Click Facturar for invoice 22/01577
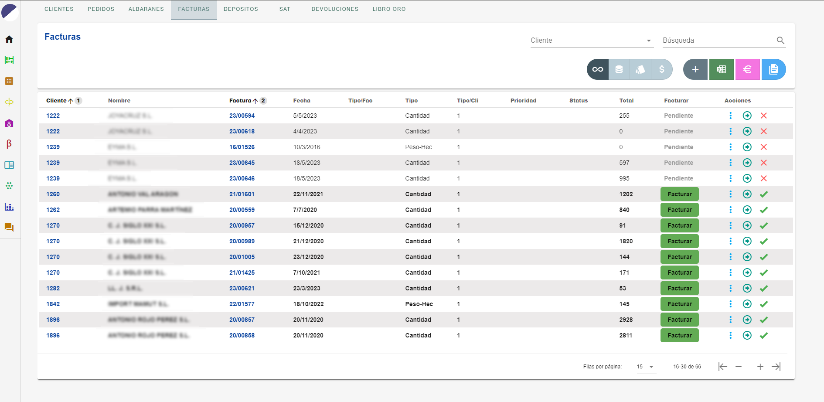The height and width of the screenshot is (402, 824). click(680, 304)
